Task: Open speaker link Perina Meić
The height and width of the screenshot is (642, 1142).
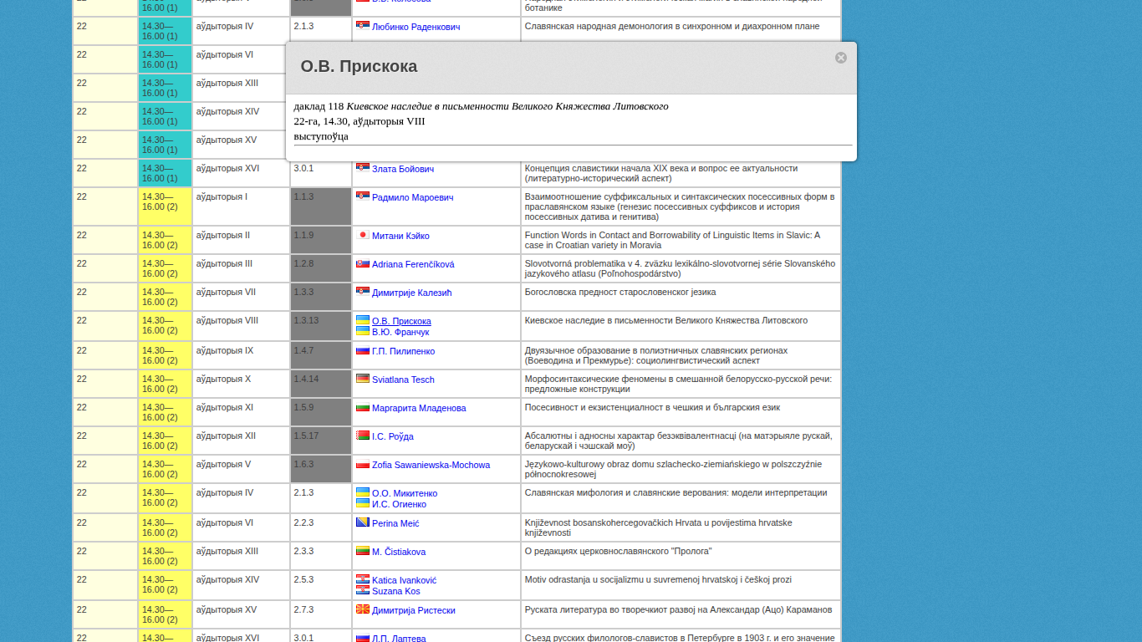Action: pos(395,523)
